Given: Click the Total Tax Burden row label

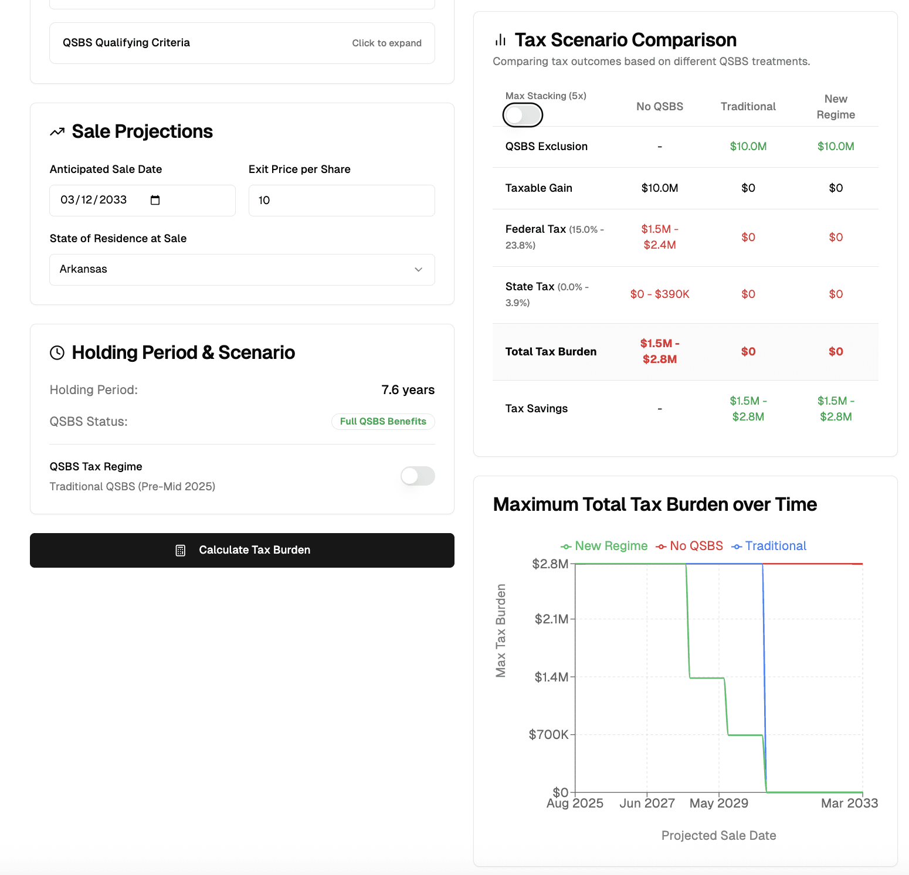Looking at the screenshot, I should (551, 352).
